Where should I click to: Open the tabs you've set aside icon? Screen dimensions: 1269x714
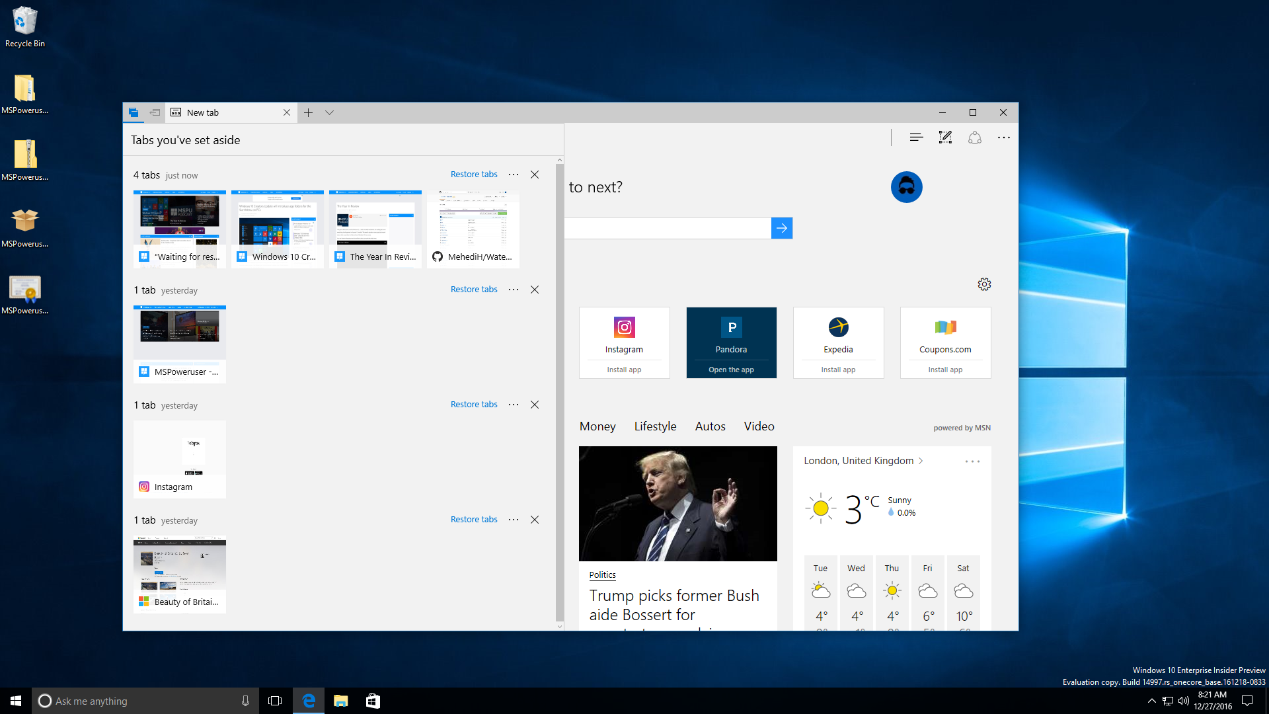tap(134, 112)
